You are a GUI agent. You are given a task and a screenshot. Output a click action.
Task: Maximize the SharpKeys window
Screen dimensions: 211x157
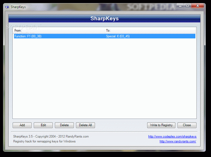187,6
